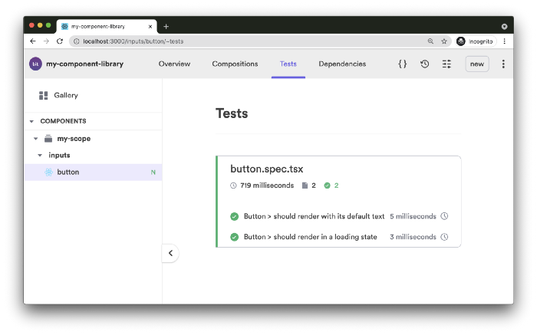
Task: Click the file icon next to count 2
Action: (x=305, y=186)
